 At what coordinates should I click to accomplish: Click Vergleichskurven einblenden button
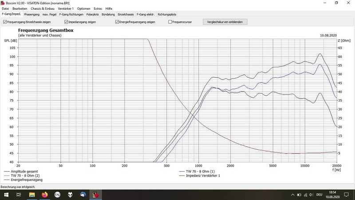pos(225,21)
